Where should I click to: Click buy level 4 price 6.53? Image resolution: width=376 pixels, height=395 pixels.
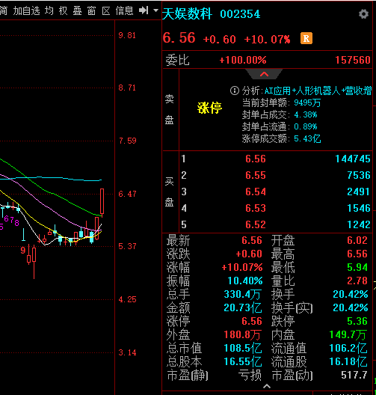click(x=256, y=208)
